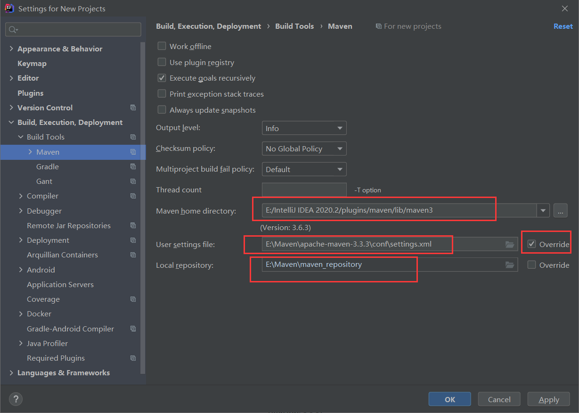The image size is (579, 413).
Task: Expand the Java Profiler node
Action: coord(21,343)
